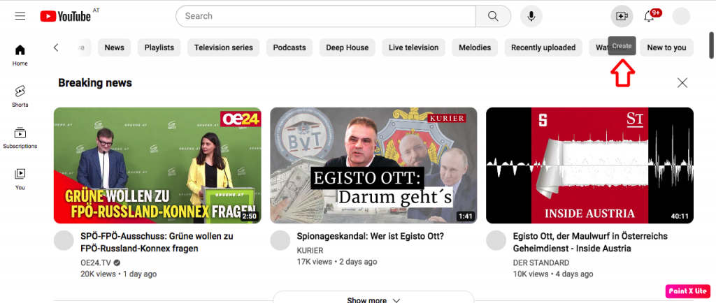This screenshot has width=716, height=303.
Task: Click the search magnifier button
Action: pos(493,16)
